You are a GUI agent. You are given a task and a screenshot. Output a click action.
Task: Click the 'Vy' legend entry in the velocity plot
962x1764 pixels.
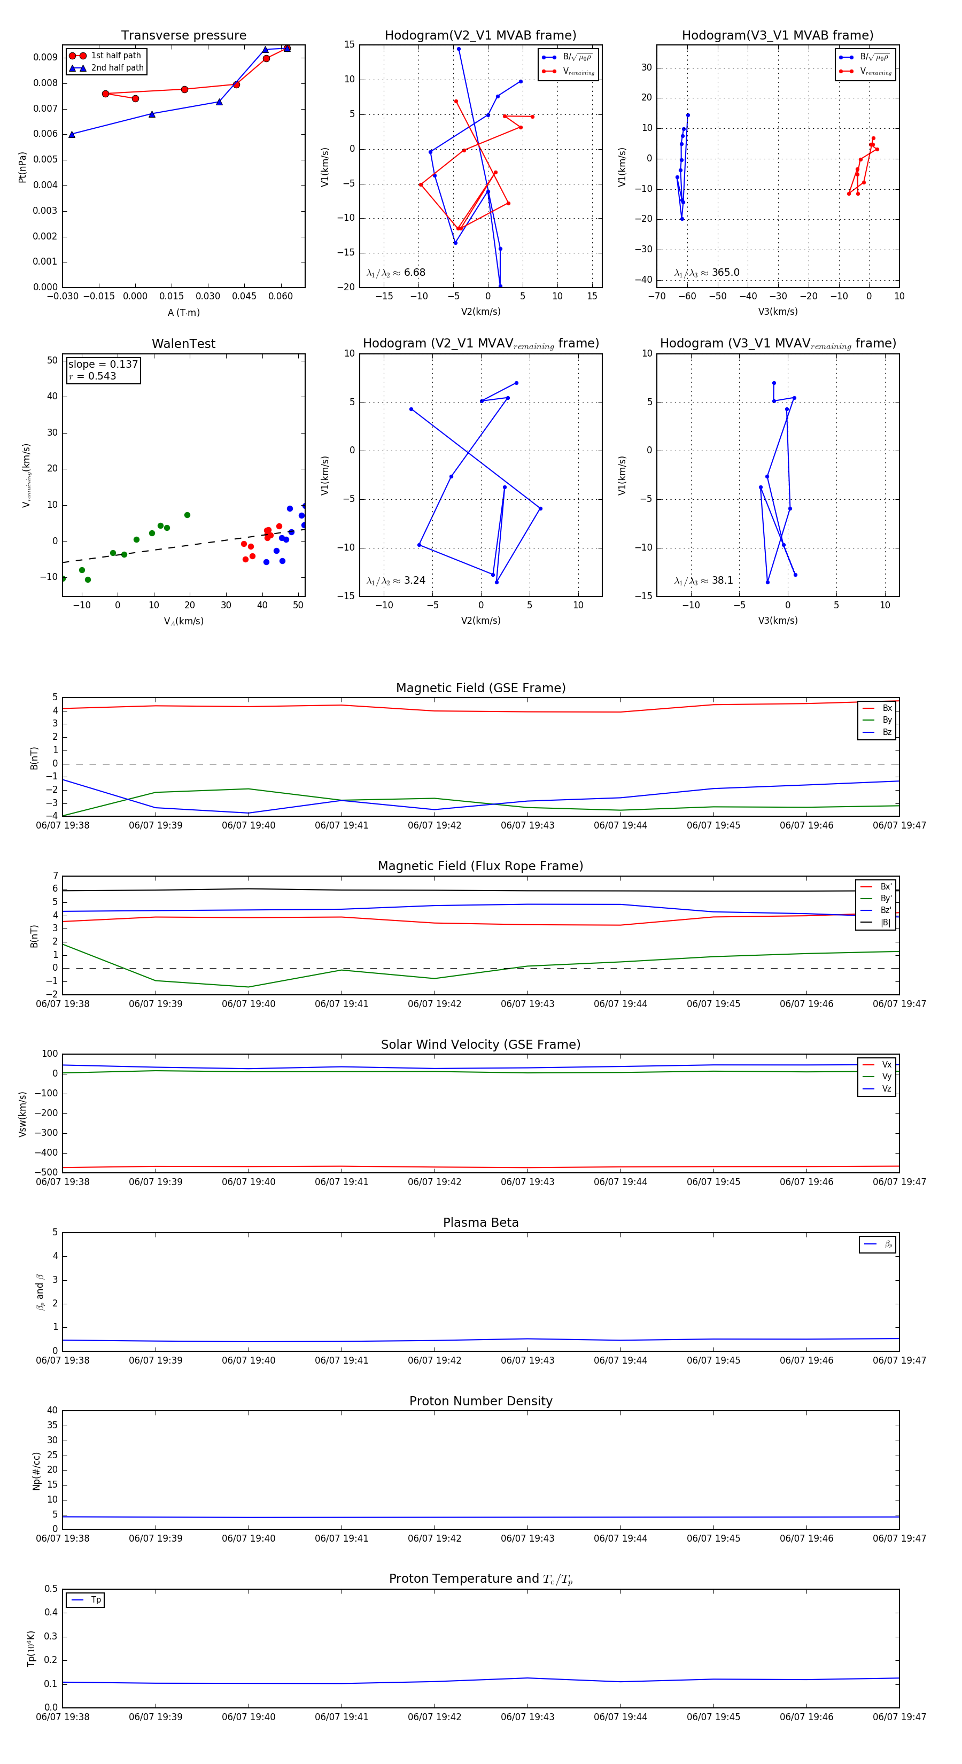click(877, 1077)
